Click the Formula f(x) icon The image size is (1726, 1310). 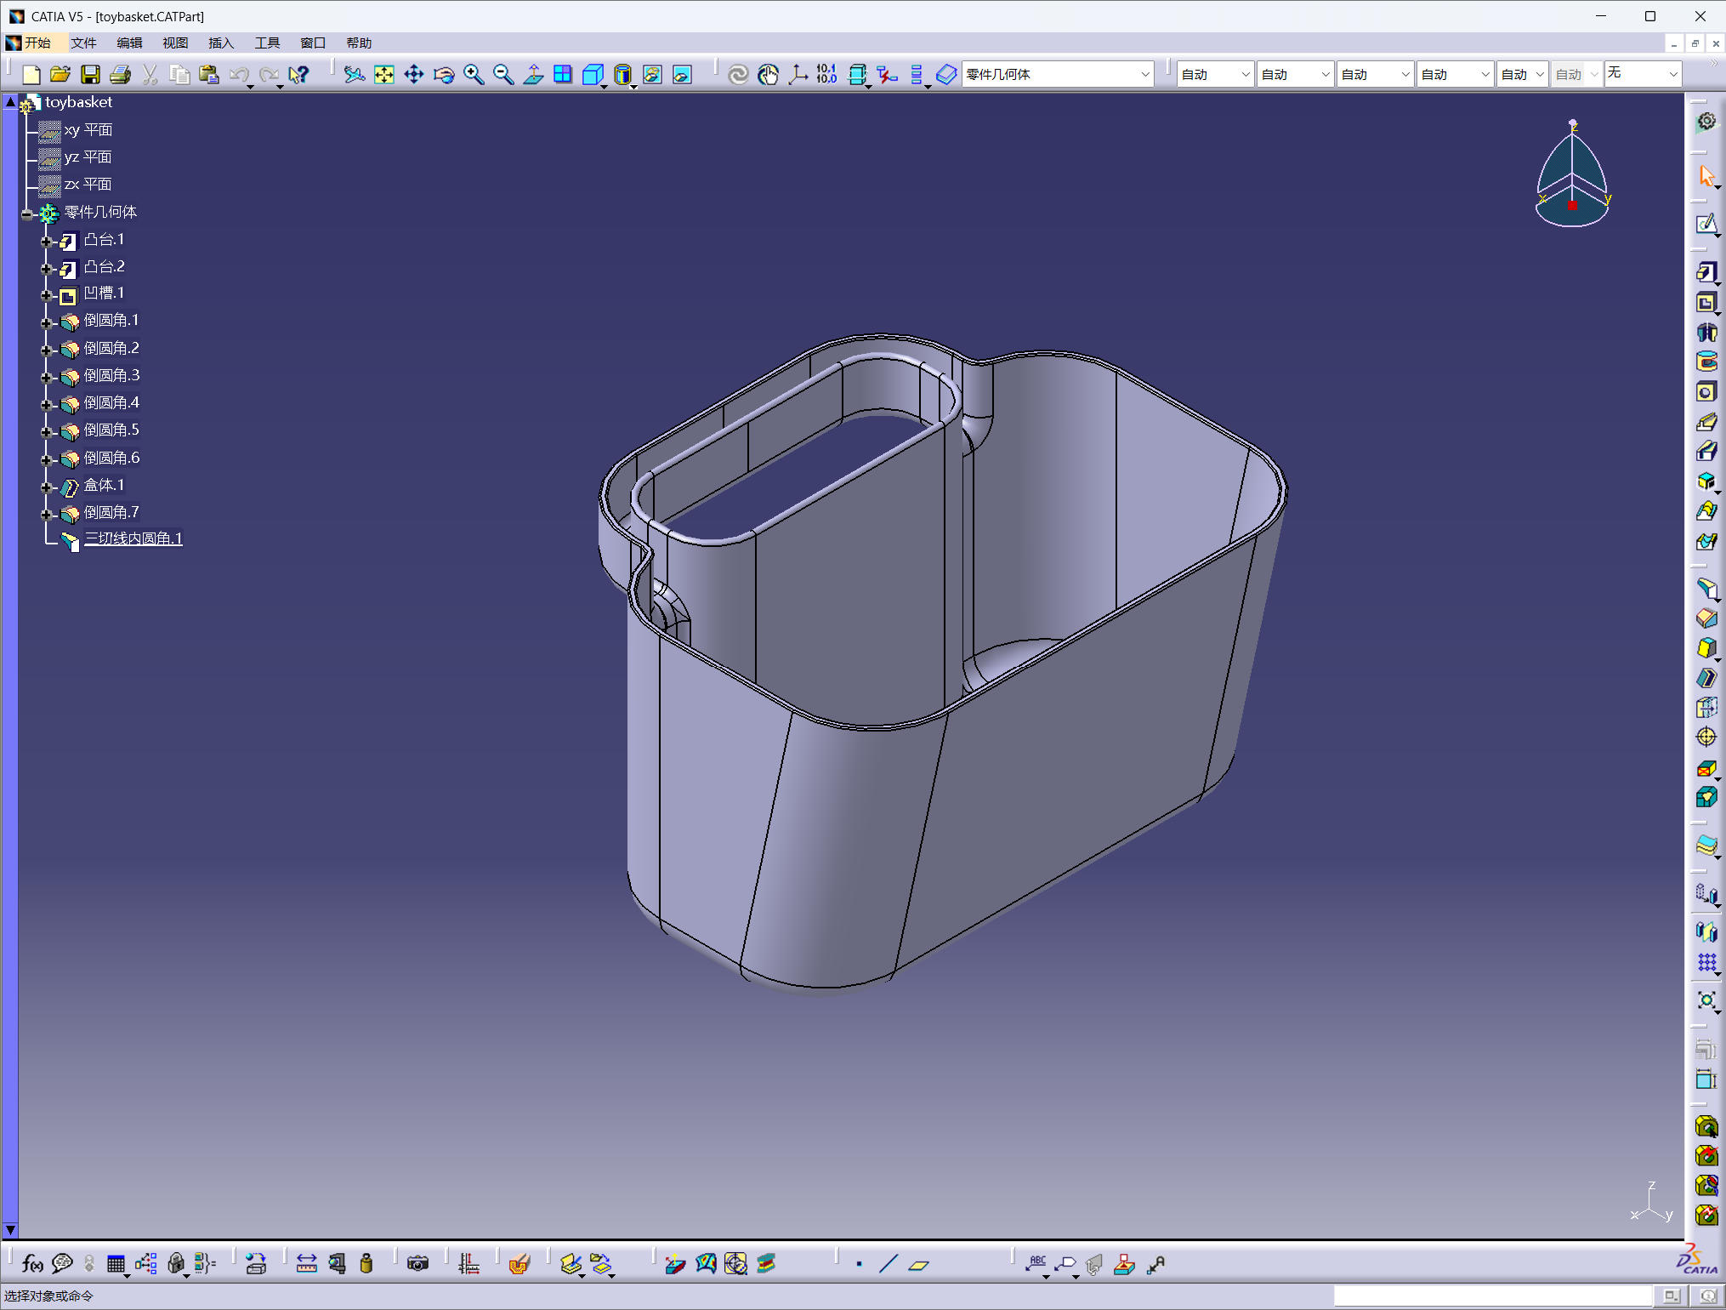pos(32,1264)
